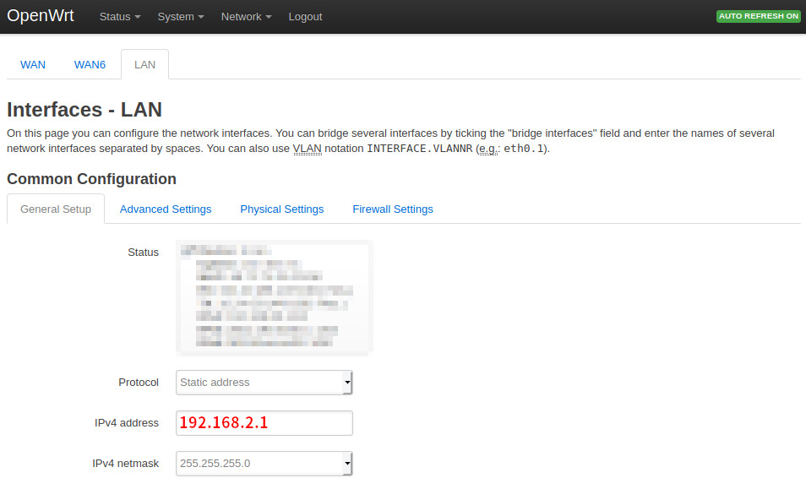The image size is (806, 489).
Task: Click the 'IPv4 address' label
Action: [x=127, y=423]
